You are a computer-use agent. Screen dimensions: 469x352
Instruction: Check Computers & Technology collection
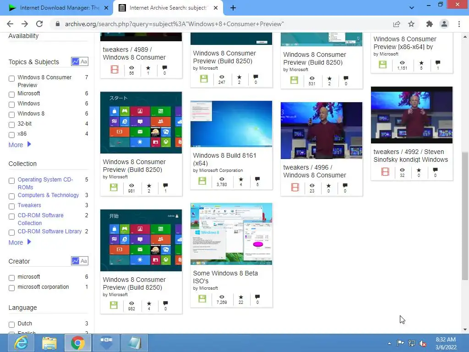click(11, 196)
